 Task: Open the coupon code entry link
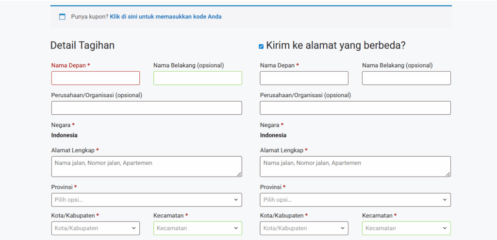(166, 17)
